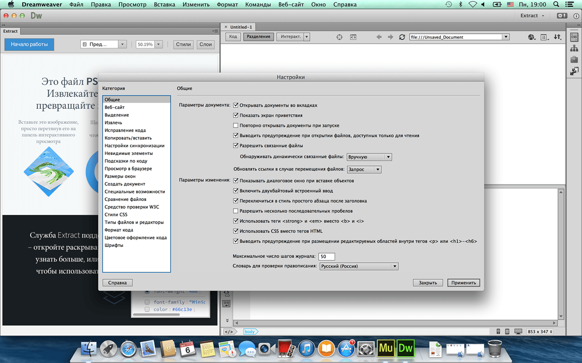Open the file:///Unsaved_Document address dropdown arrow
582x363 pixels.
click(x=506, y=37)
